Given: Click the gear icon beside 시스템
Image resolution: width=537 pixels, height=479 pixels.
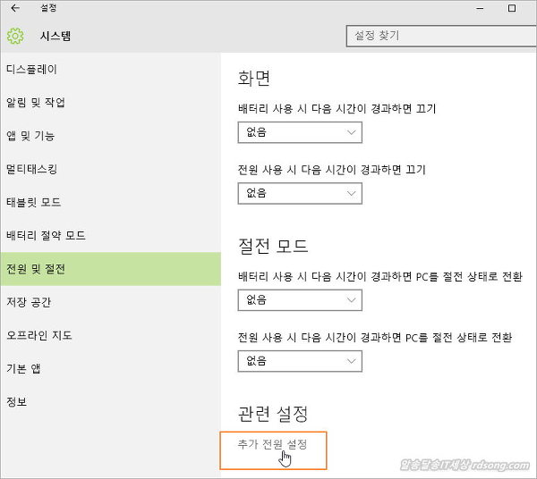Looking at the screenshot, I should (x=15, y=37).
